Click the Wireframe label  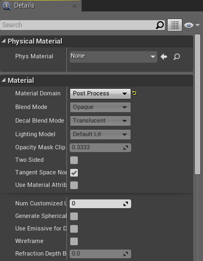click(29, 241)
